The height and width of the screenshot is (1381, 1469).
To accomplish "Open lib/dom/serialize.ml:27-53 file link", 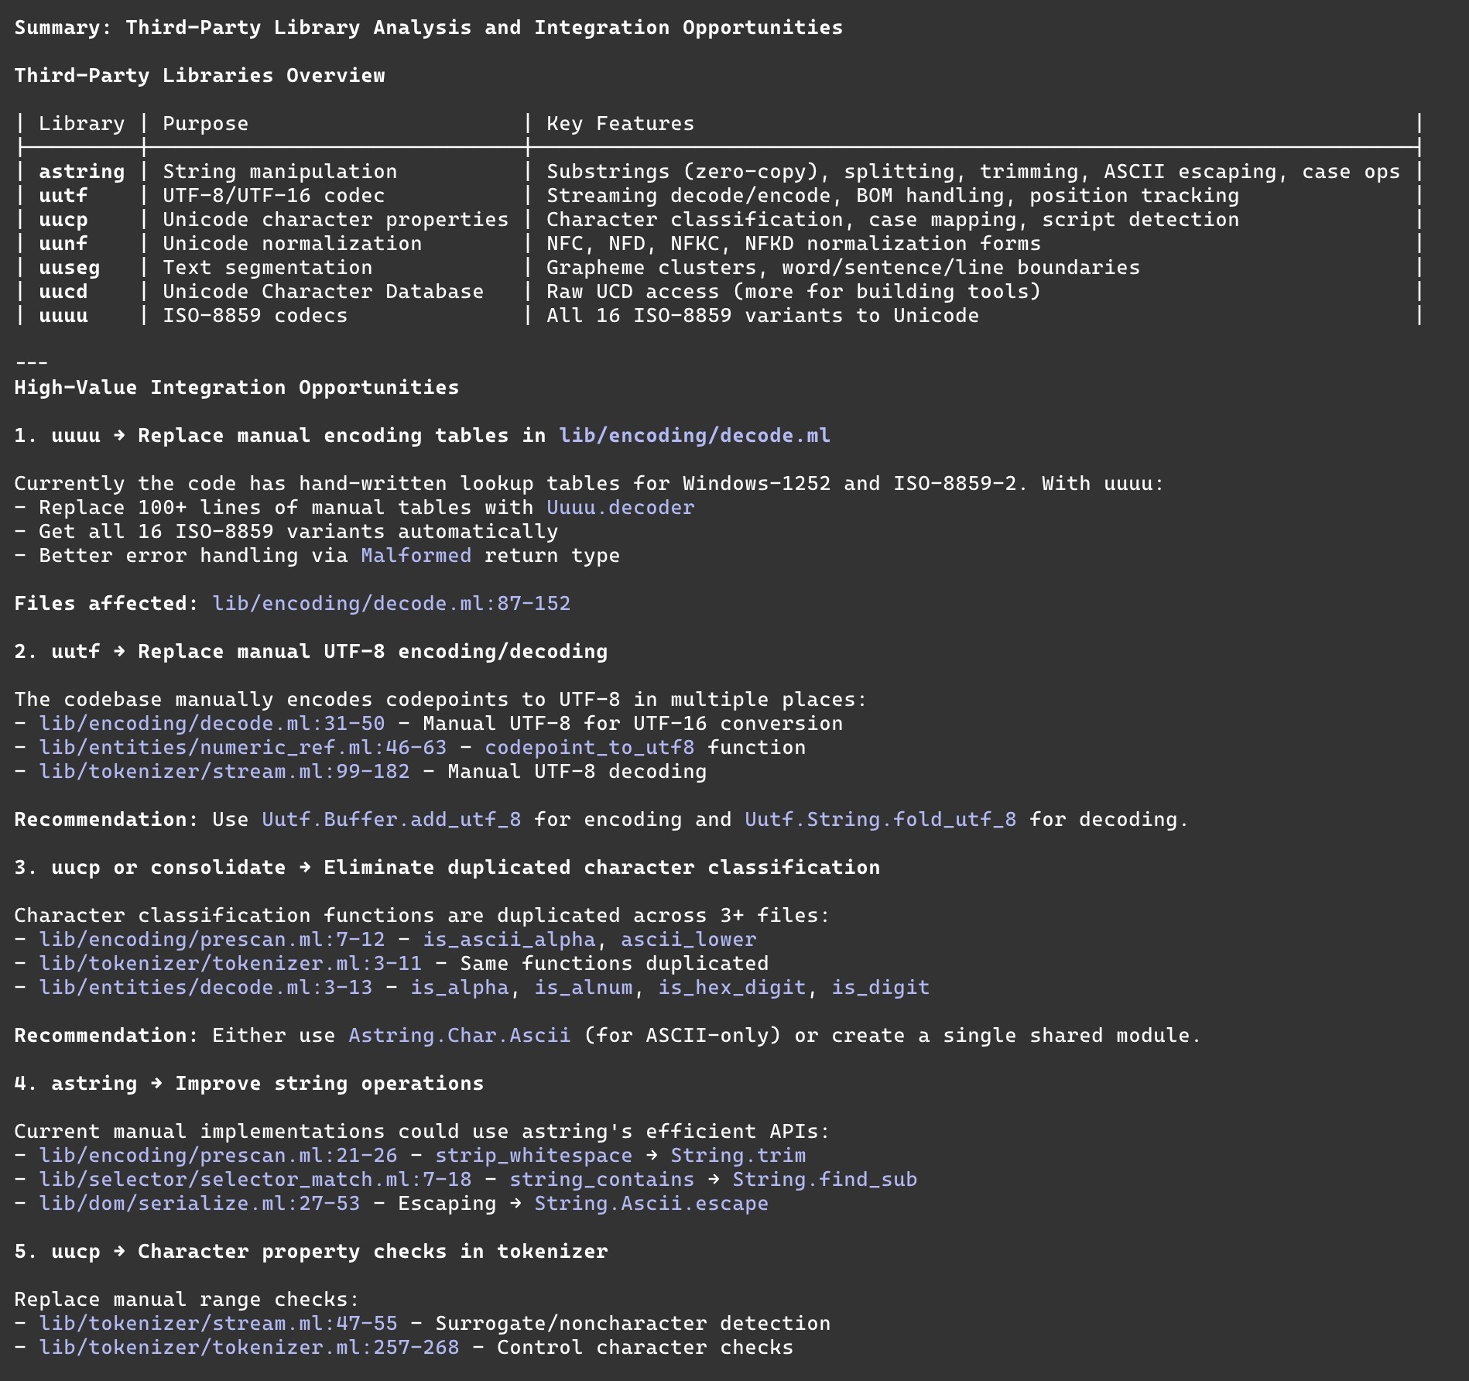I will pyautogui.click(x=199, y=1204).
